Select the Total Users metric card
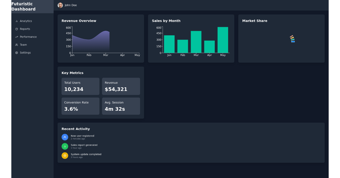The image size is (340, 178). pos(80,86)
